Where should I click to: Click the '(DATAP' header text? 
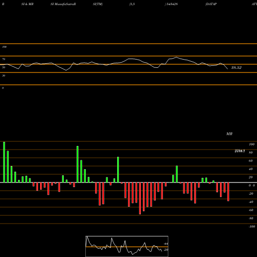click(211, 4)
